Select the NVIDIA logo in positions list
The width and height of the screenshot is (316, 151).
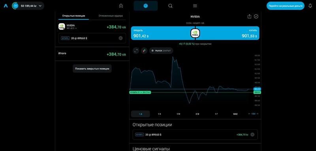click(x=62, y=26)
